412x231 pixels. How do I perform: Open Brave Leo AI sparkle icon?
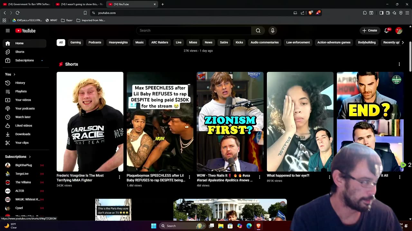point(394,13)
